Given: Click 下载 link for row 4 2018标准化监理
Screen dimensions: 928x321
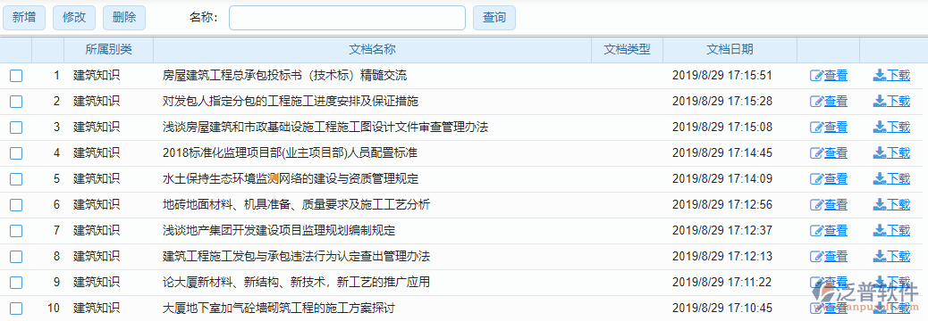Looking at the screenshot, I should click(x=898, y=152).
